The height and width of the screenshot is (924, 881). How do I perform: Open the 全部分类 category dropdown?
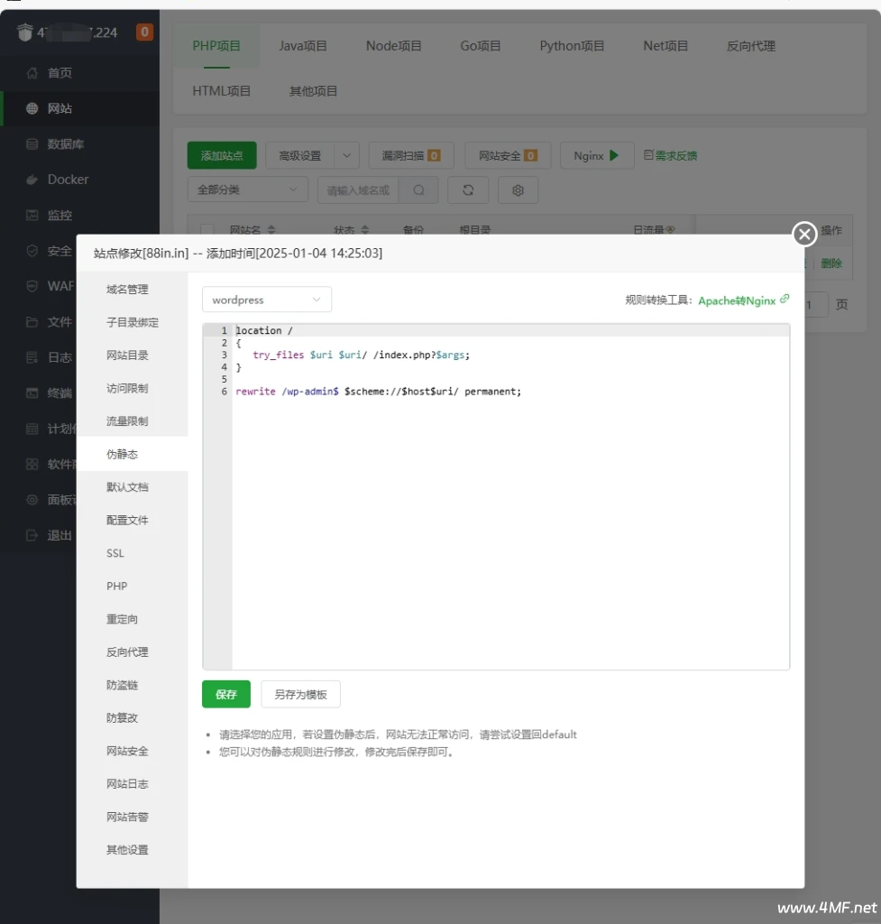[x=247, y=190]
